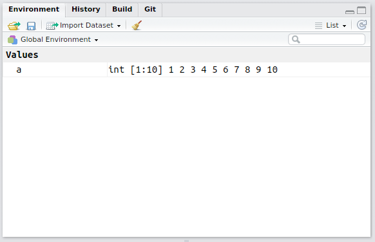The width and height of the screenshot is (375, 242).
Task: Maximize the Environment pane
Action: click(361, 10)
